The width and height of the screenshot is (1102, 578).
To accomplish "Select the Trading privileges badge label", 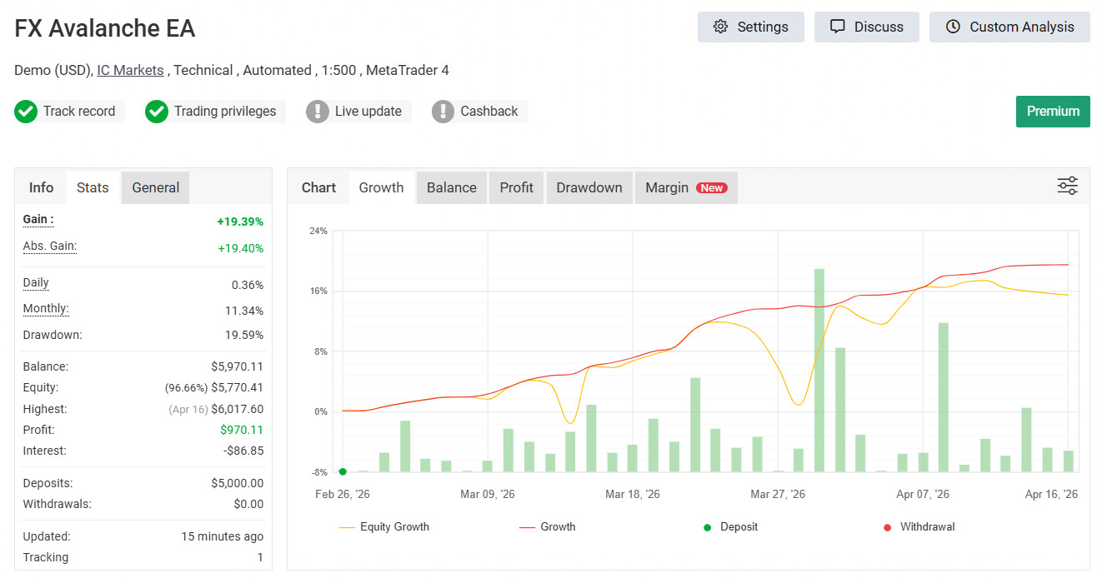I will click(x=225, y=111).
